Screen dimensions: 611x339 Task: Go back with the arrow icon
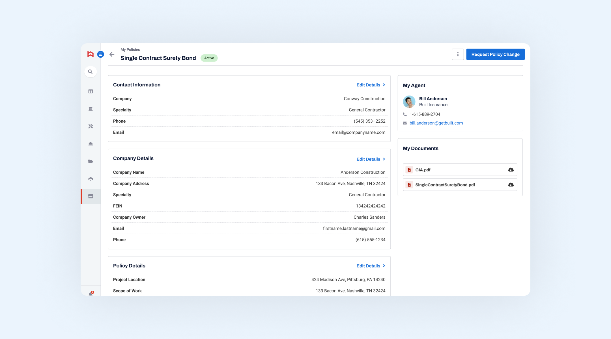point(112,54)
